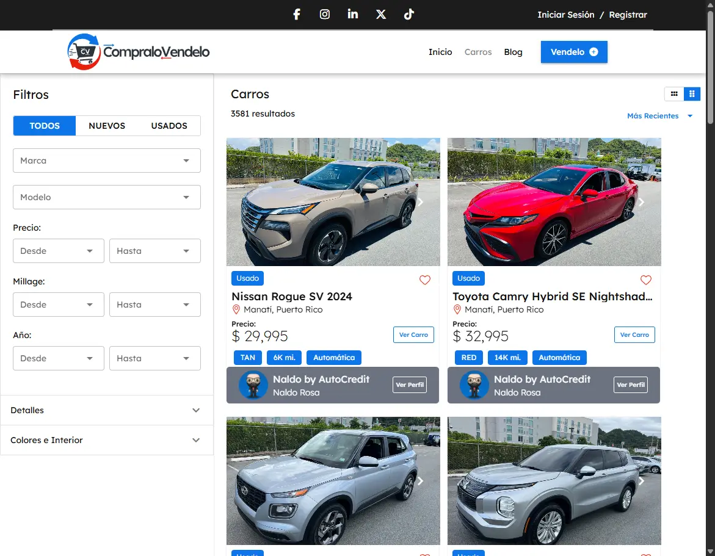Open the silver Mitsubishi SUV photo
Viewport: 715px width, 556px height.
554,481
